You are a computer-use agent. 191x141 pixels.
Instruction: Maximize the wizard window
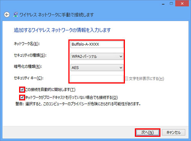(171, 3)
